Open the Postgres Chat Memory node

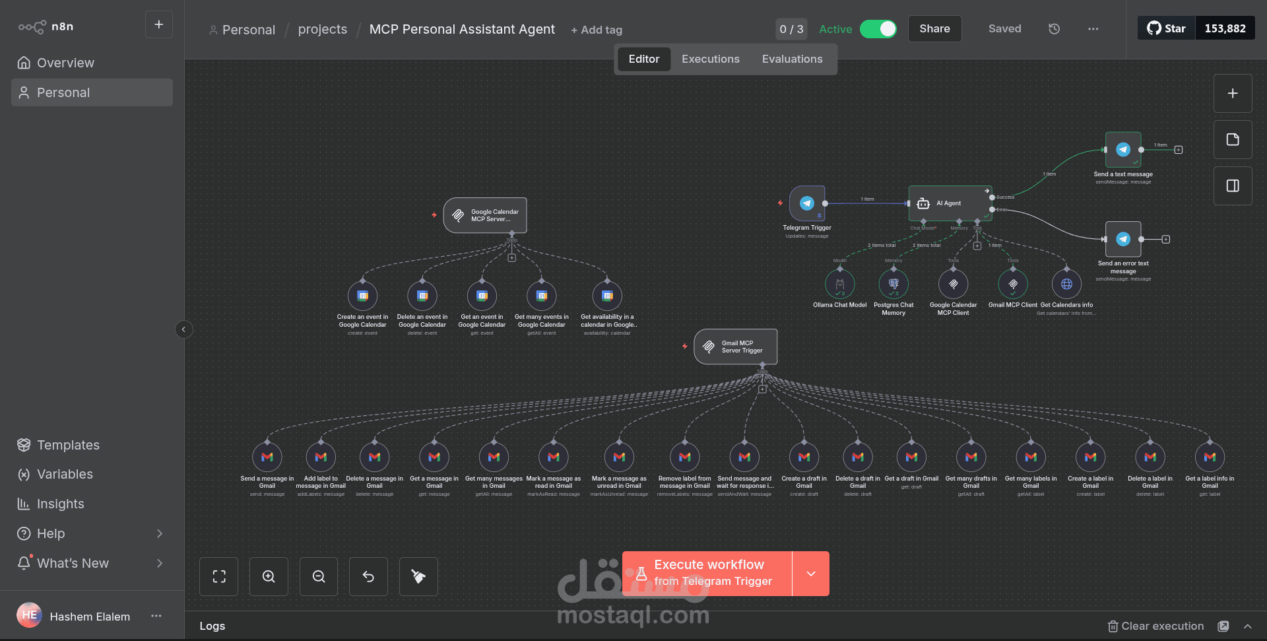[893, 284]
